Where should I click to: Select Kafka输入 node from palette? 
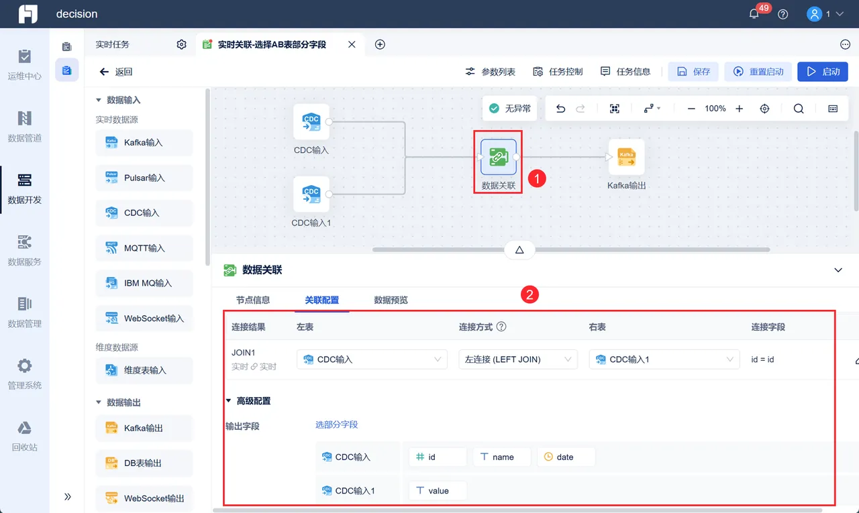144,143
